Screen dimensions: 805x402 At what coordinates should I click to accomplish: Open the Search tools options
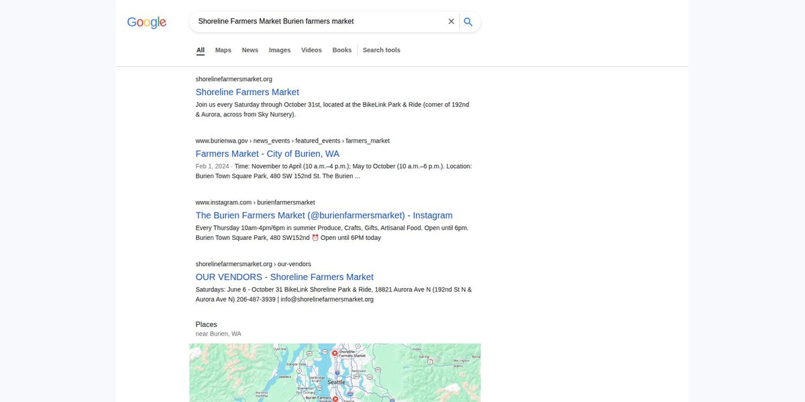[382, 50]
